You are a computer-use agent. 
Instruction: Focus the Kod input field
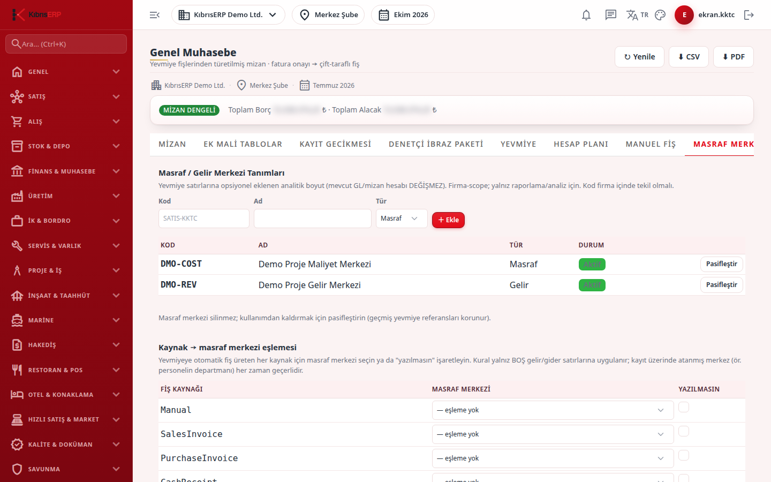pos(204,219)
